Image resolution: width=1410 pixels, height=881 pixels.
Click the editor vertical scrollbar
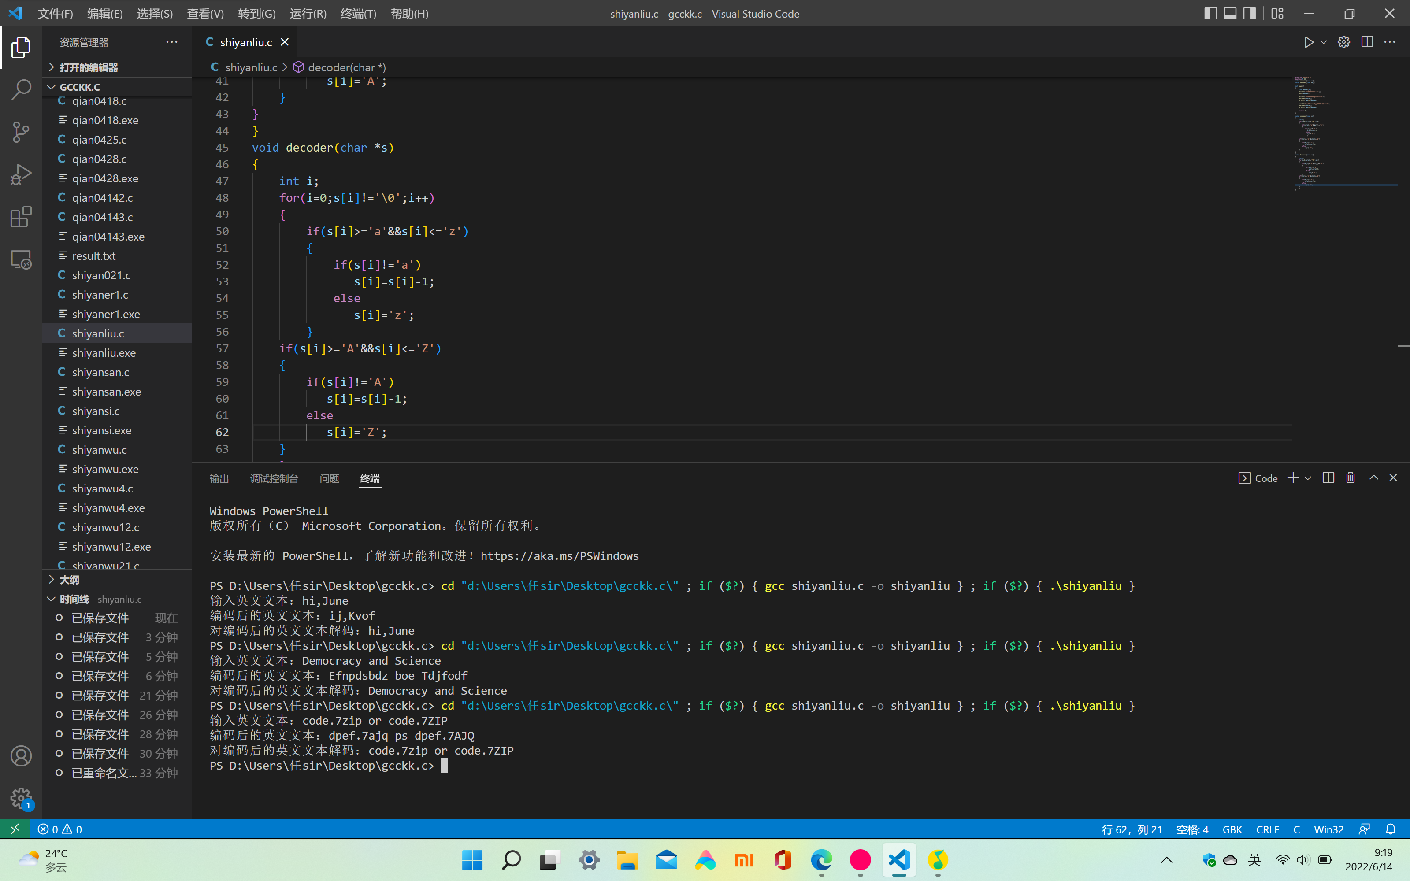[x=1403, y=268]
